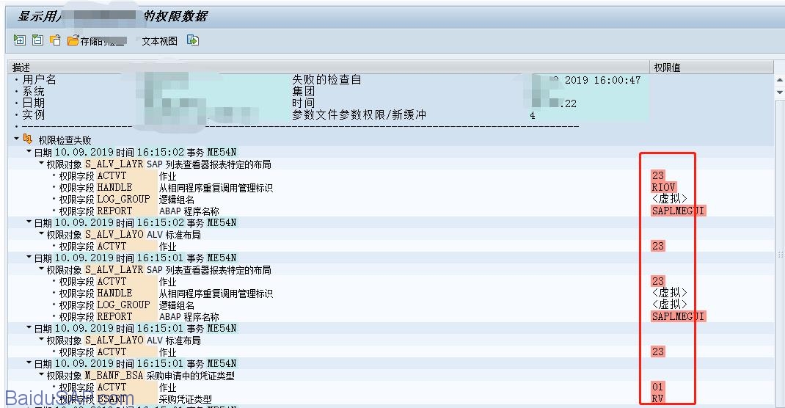The height and width of the screenshot is (408, 785).
Task: Switch to 文本视图 text view
Action: point(160,41)
